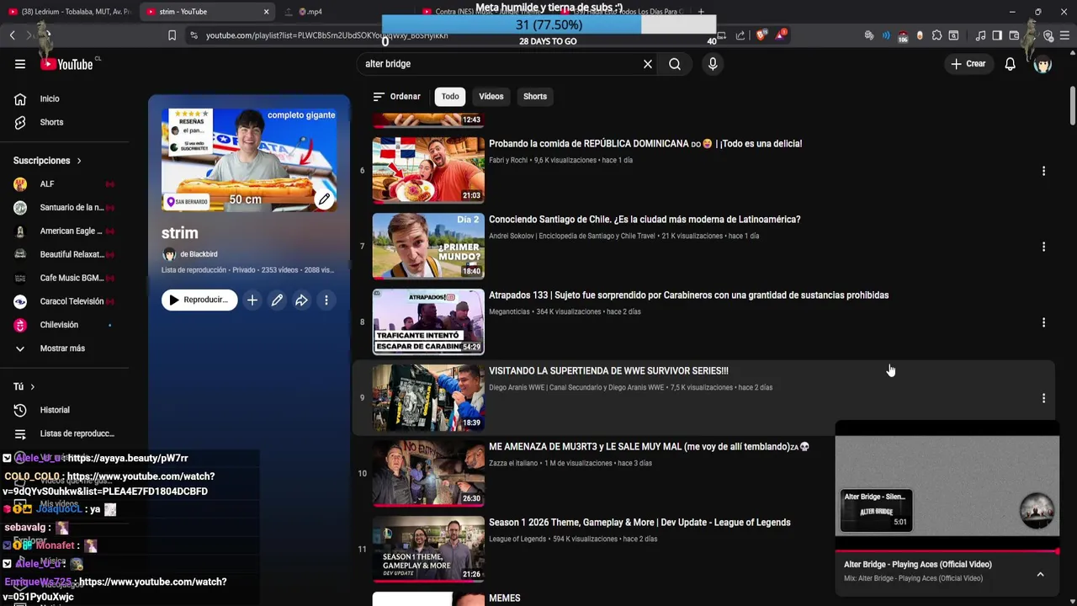Viewport: 1077px width, 606px height.
Task: Edit playlist details with pencil button
Action: [277, 300]
